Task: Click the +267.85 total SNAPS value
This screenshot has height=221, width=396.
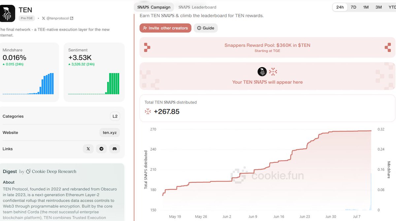Action: click(167, 111)
